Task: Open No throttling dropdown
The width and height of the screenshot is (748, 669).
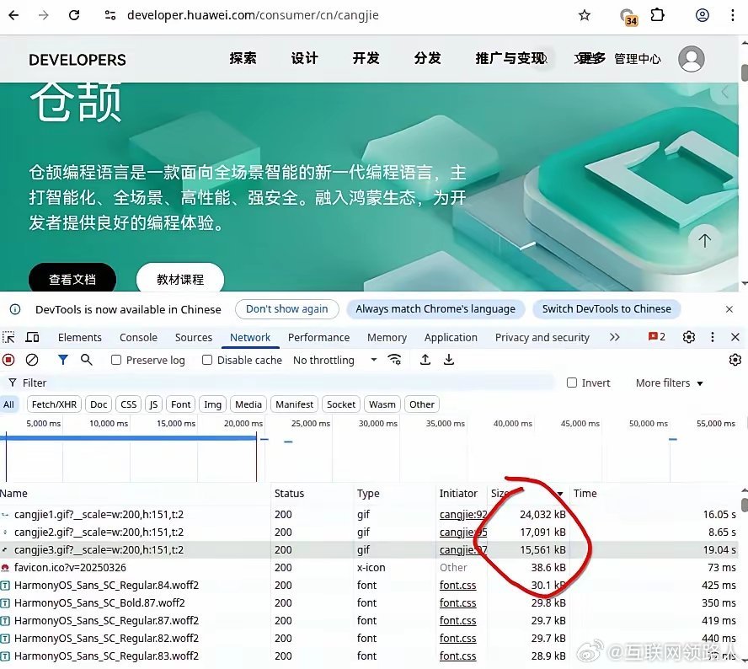Action: 335,361
